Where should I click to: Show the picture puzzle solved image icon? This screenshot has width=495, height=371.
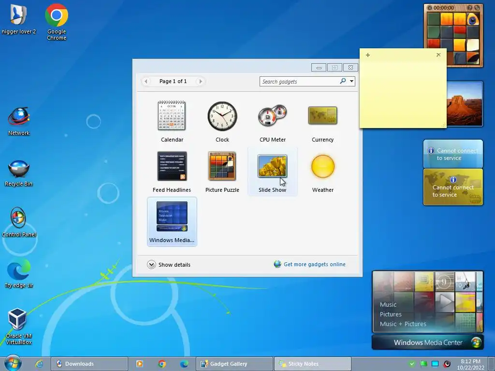point(430,8)
